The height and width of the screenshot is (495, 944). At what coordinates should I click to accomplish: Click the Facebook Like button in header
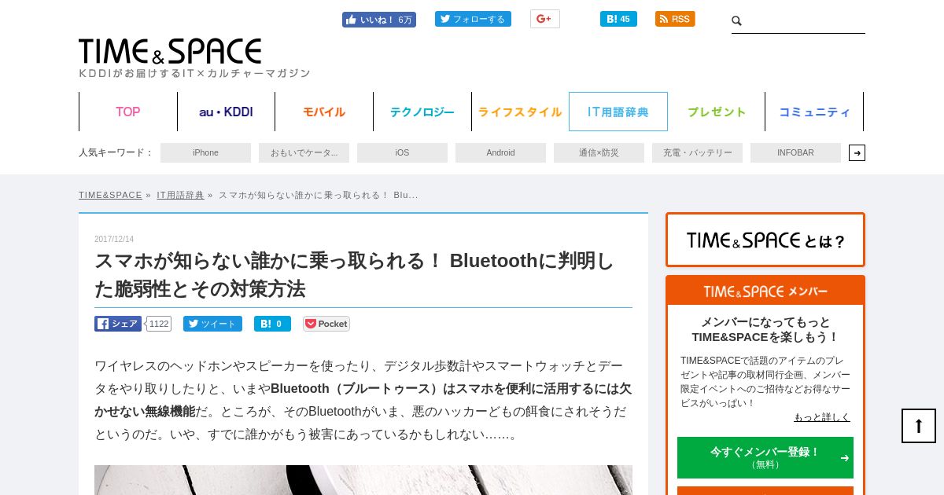coord(378,20)
